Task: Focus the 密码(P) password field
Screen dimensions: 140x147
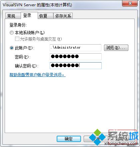Action: [x=75, y=57]
